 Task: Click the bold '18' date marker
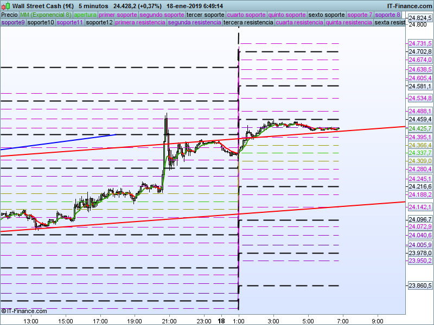(x=221, y=321)
